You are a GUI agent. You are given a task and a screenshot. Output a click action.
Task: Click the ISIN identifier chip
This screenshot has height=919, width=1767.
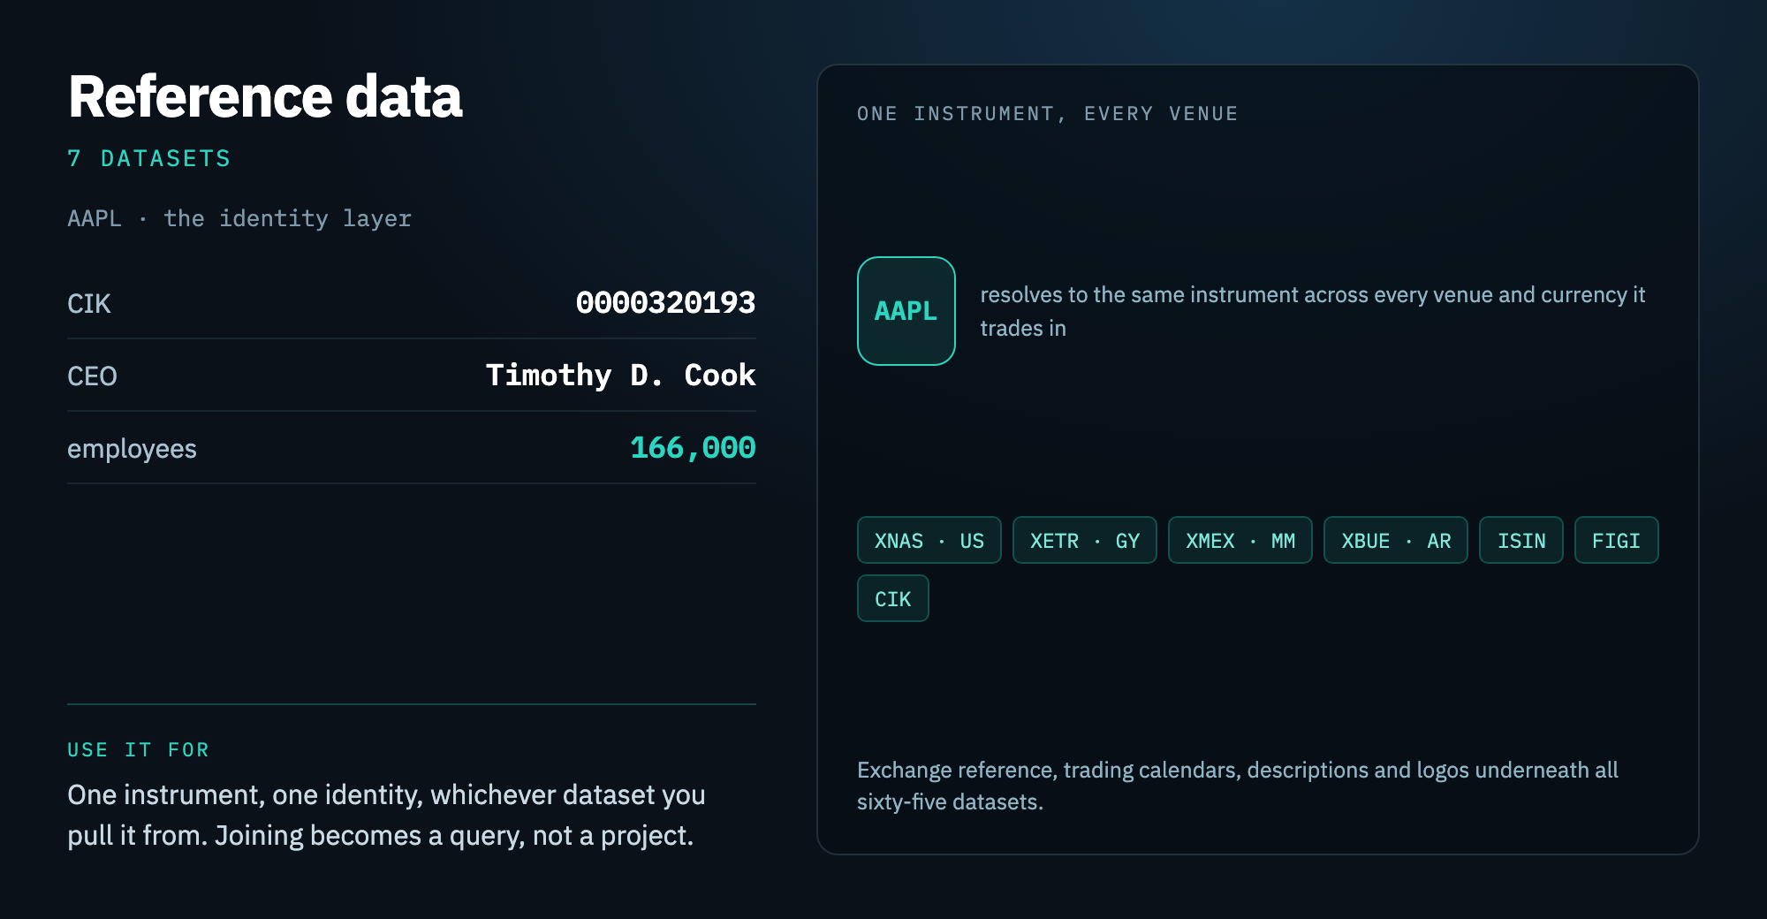click(x=1521, y=540)
